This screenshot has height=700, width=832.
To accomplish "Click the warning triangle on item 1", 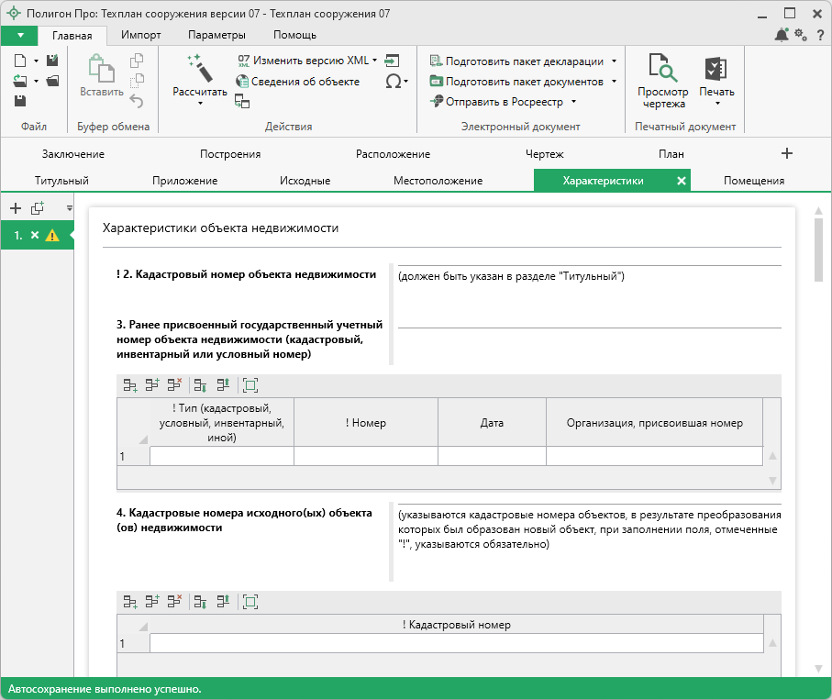I will click(52, 236).
